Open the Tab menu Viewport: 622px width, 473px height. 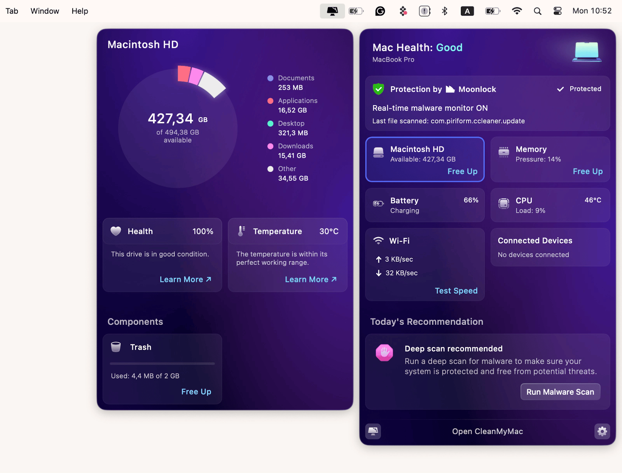pos(12,11)
